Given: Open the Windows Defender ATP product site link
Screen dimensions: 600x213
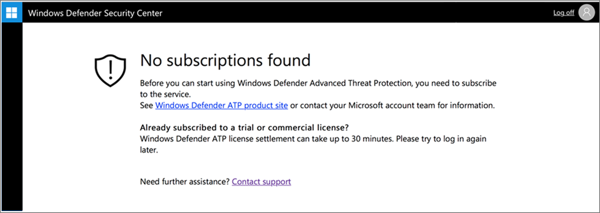Looking at the screenshot, I should pyautogui.click(x=222, y=105).
